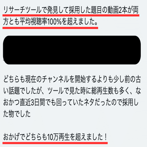Click the word ツール after the comma in the paragraph
Screen dimensions: 147x147
pyautogui.click(x=56, y=91)
